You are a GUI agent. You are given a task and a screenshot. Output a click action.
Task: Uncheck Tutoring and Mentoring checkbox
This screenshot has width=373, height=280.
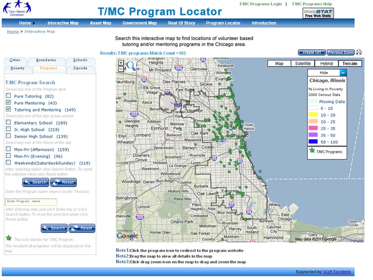coord(8,109)
